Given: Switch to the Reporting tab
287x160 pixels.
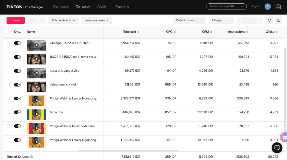Looking at the screenshot, I should click(x=122, y=6).
